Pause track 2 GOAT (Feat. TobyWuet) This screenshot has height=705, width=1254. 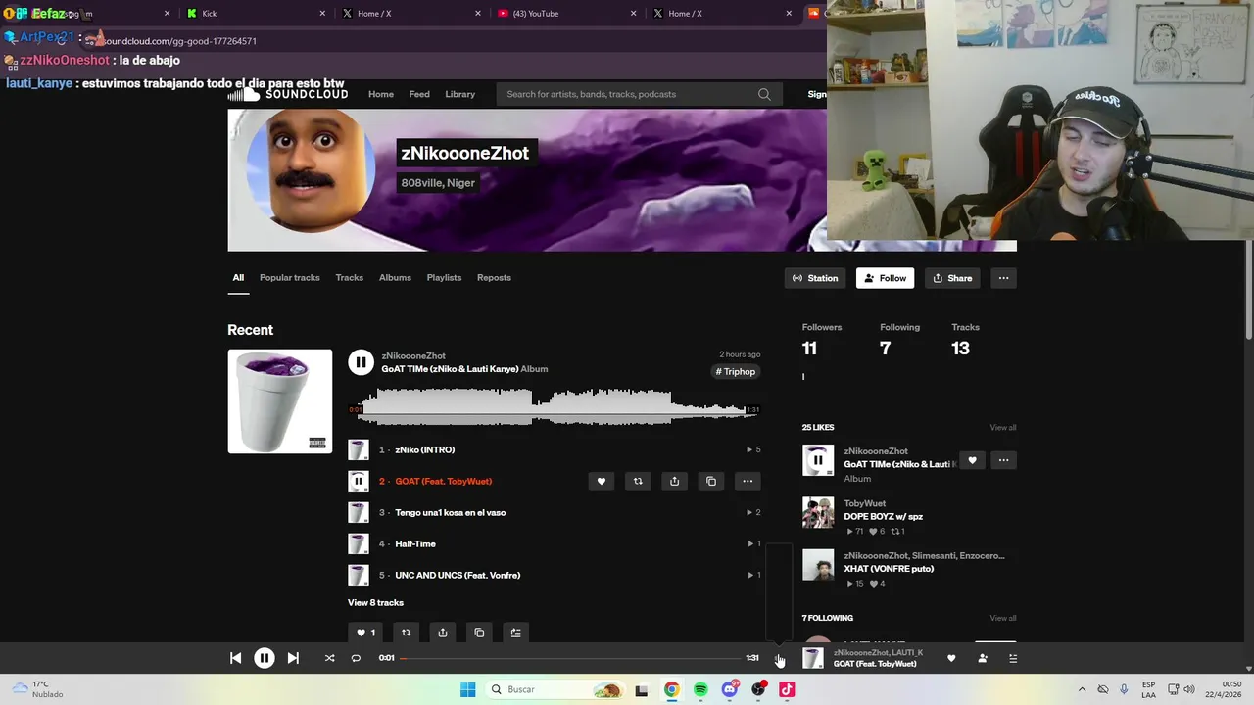359,481
